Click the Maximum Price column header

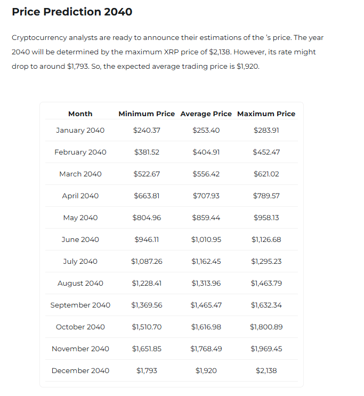point(266,114)
